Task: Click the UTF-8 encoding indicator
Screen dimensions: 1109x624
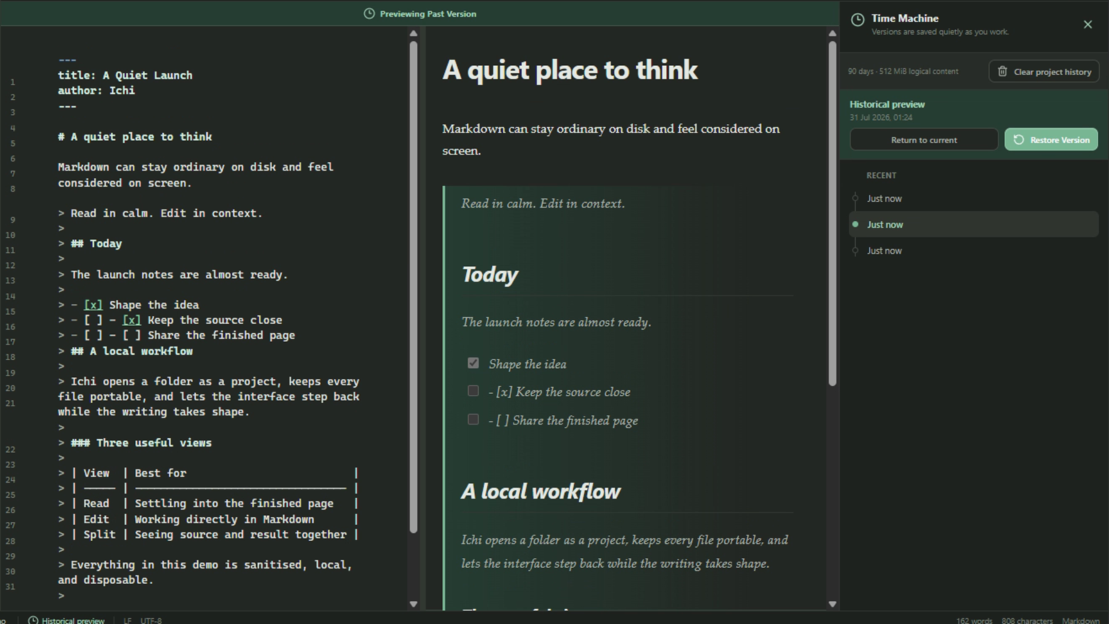Action: pos(151,620)
